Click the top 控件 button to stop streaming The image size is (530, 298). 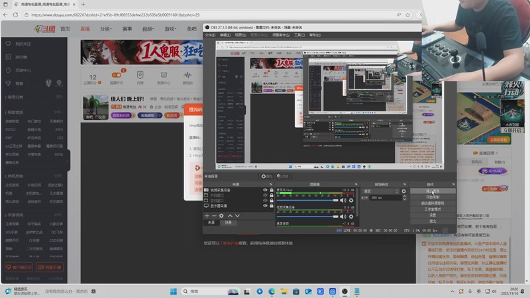click(433, 191)
